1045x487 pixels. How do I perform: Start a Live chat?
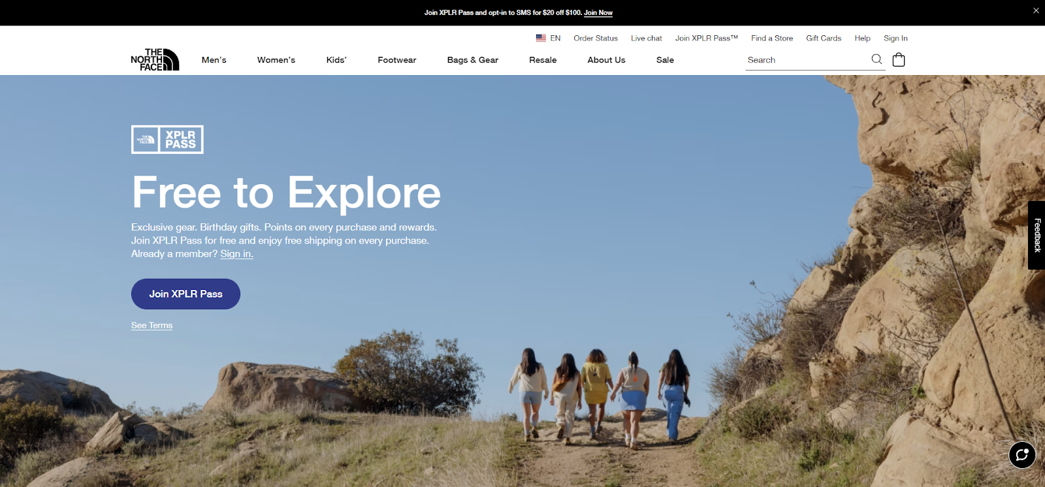(647, 38)
